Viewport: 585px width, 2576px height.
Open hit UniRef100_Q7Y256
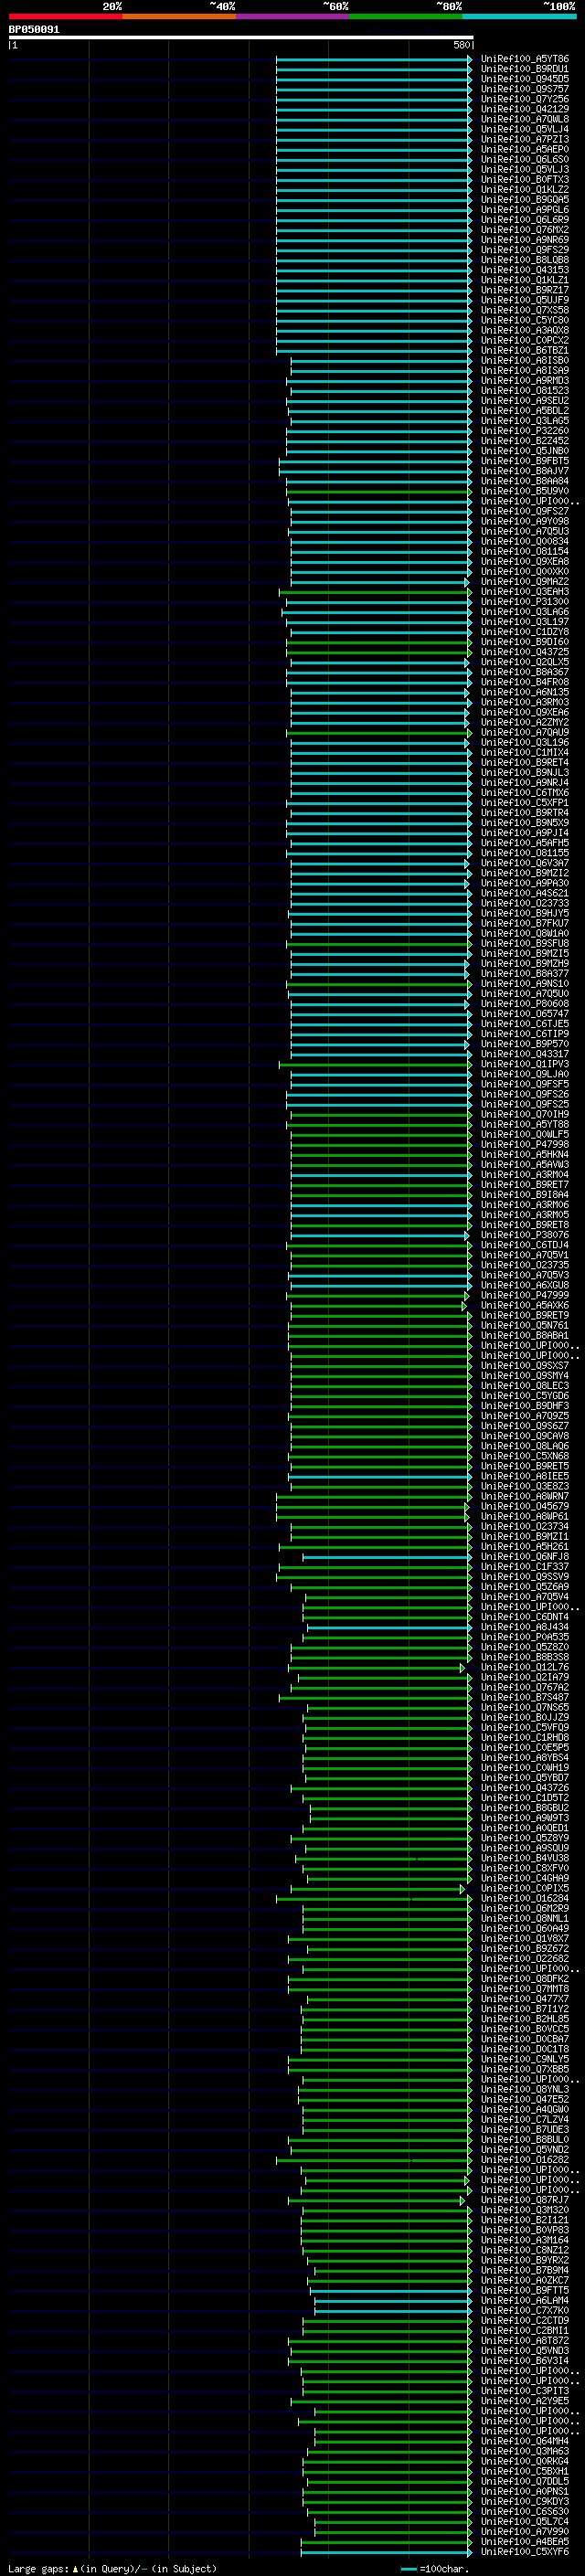tap(525, 99)
